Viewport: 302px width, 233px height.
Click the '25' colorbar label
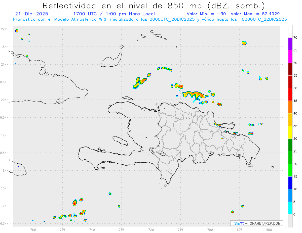point(295,151)
